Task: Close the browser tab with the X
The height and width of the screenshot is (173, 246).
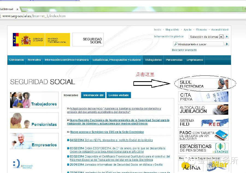Action: 17,9
